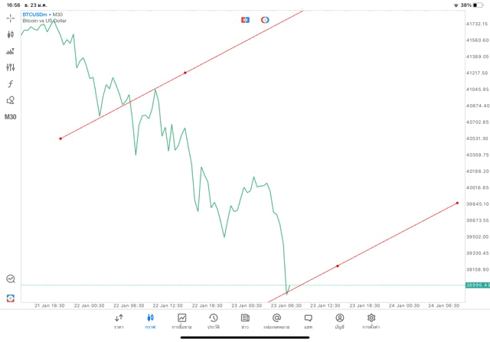
Task: Open the การซื้อขาย trade tab
Action: [181, 321]
